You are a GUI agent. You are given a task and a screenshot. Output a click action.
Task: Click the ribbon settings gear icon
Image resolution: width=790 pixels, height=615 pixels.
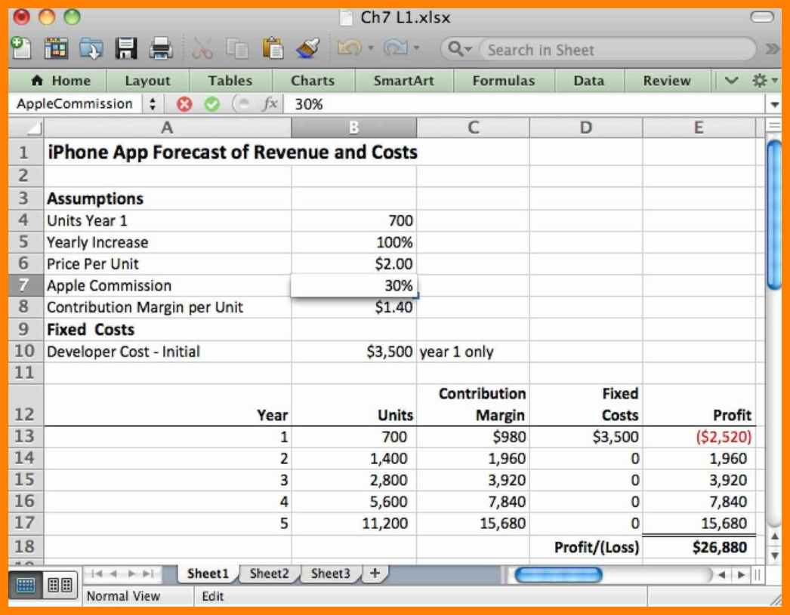759,81
